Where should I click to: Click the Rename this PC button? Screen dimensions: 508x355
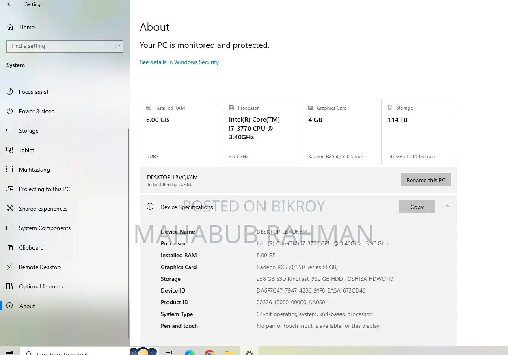(426, 180)
